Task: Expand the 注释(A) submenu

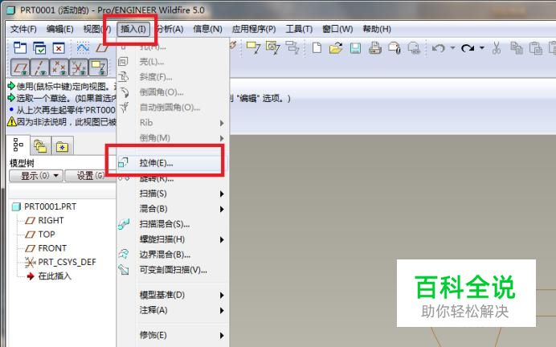Action: pyautogui.click(x=173, y=310)
